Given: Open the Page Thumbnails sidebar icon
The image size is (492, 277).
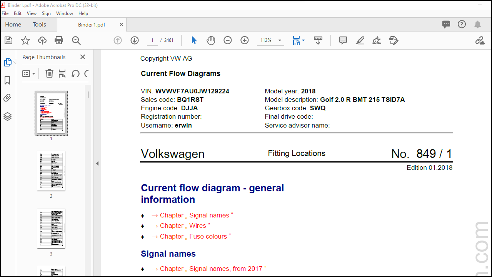Looking at the screenshot, I should coord(8,62).
